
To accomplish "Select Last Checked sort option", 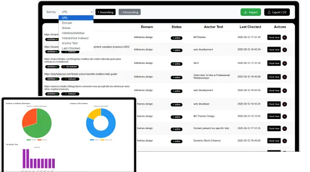I will pyautogui.click(x=76, y=48).
